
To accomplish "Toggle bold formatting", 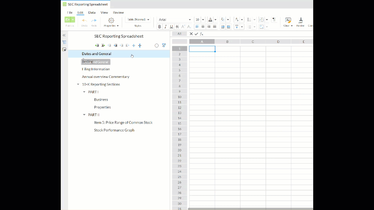I will tap(160, 27).
